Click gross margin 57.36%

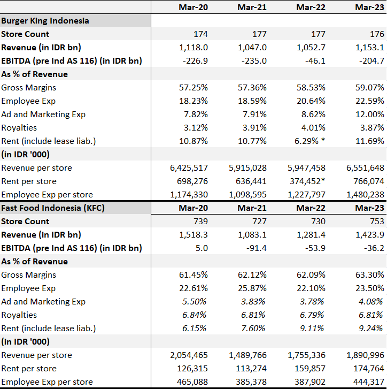click(252, 88)
